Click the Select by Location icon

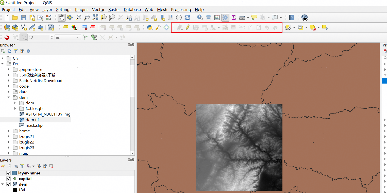click(x=325, y=27)
